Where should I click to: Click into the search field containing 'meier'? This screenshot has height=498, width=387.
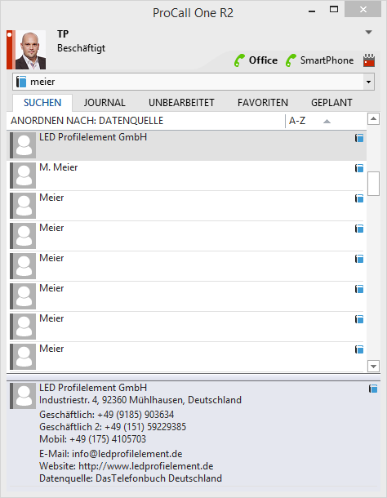point(193,82)
